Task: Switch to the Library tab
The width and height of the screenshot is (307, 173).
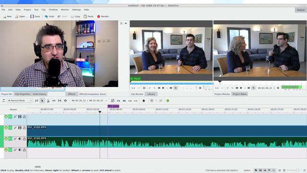Action: click(151, 94)
